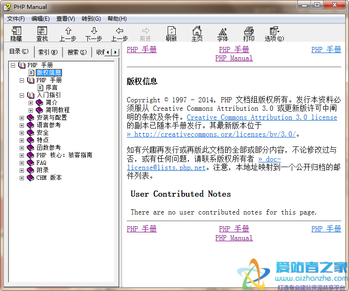Click the left-arrow back 上一步 icon
Viewport: 349px width, 291px height.
pos(119,34)
